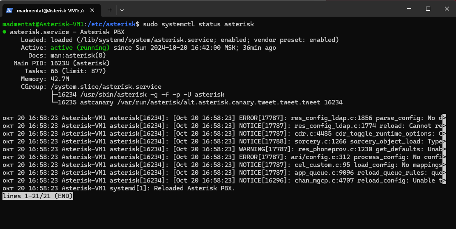
Task: Click the 'sudo systemctl status asterisk' command text
Action: pos(199,24)
